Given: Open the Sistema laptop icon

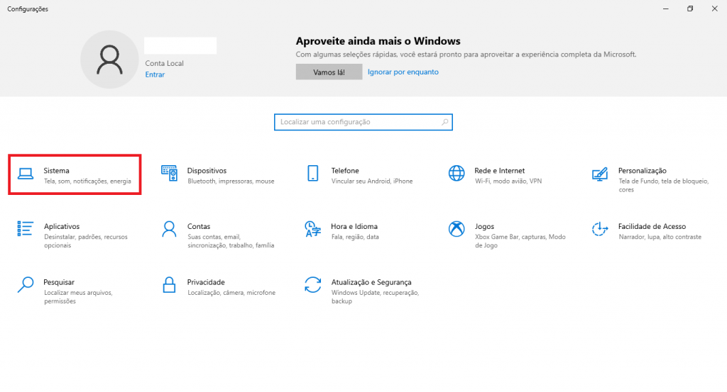Looking at the screenshot, I should (26, 174).
